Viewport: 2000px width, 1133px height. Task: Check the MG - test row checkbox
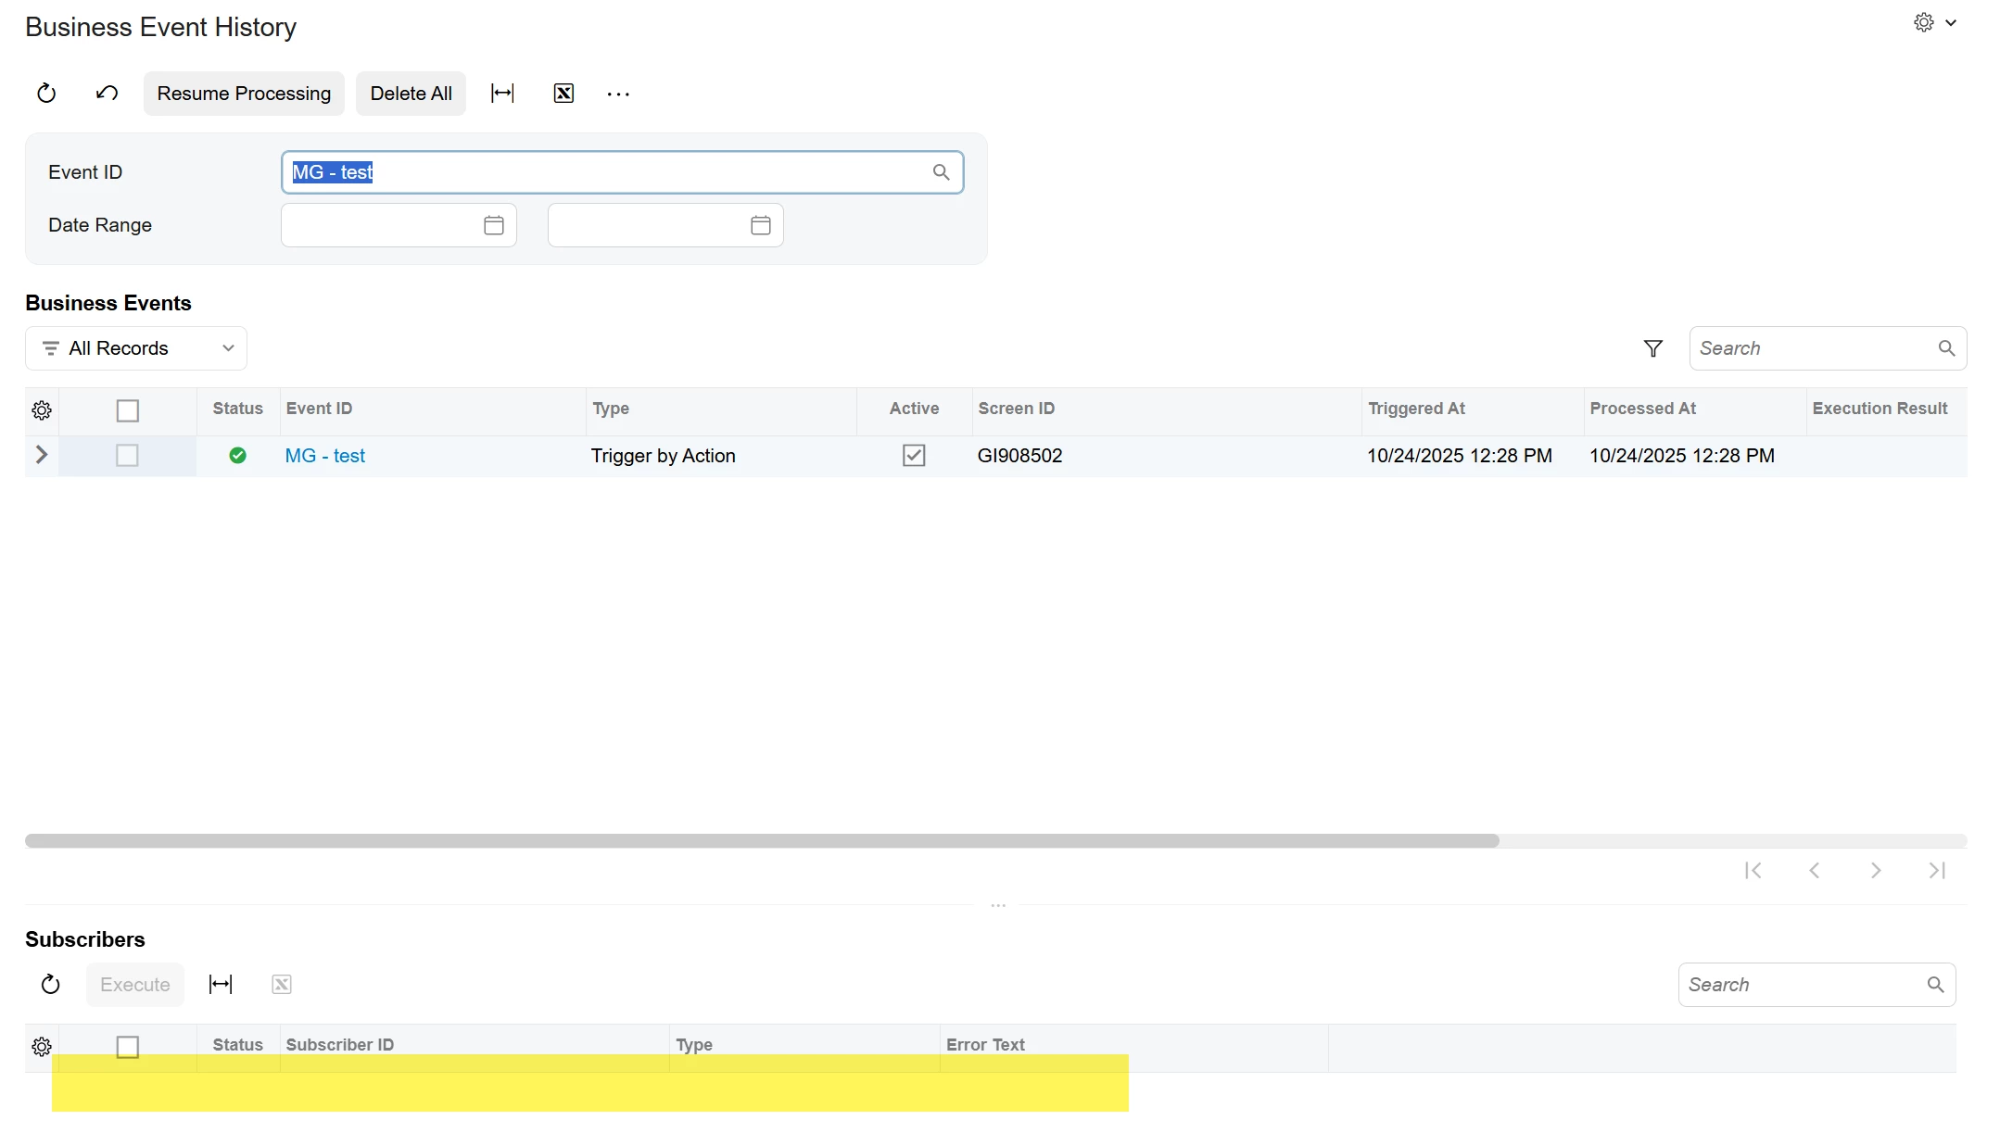127,456
